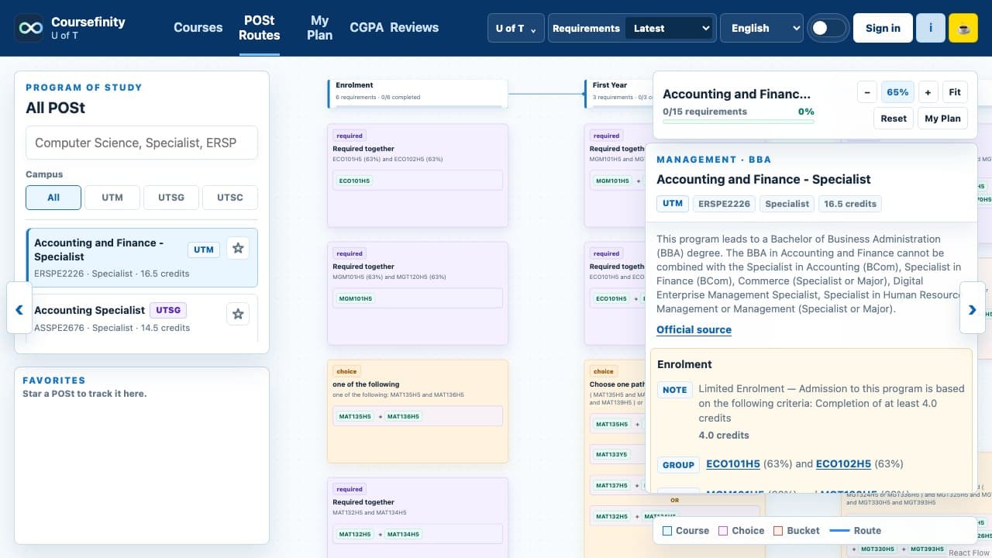Viewport: 992px width, 558px height.
Task: Click the GROUP badge beside ECO101H5
Action: [x=678, y=465]
